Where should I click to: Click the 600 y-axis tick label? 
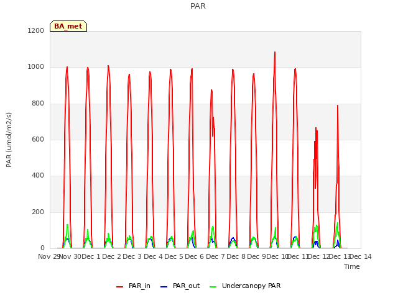[38, 139]
